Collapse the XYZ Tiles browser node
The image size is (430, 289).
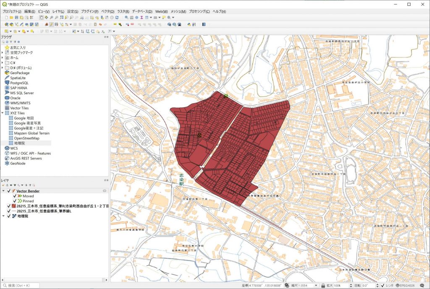(2, 113)
